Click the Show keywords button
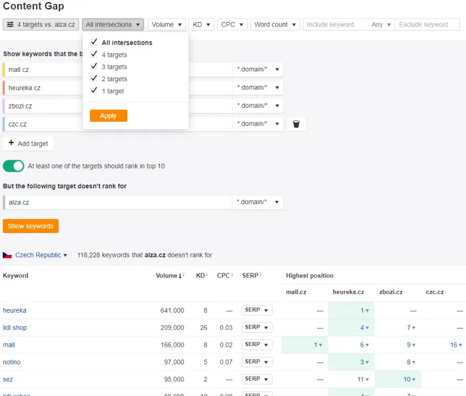 click(31, 226)
